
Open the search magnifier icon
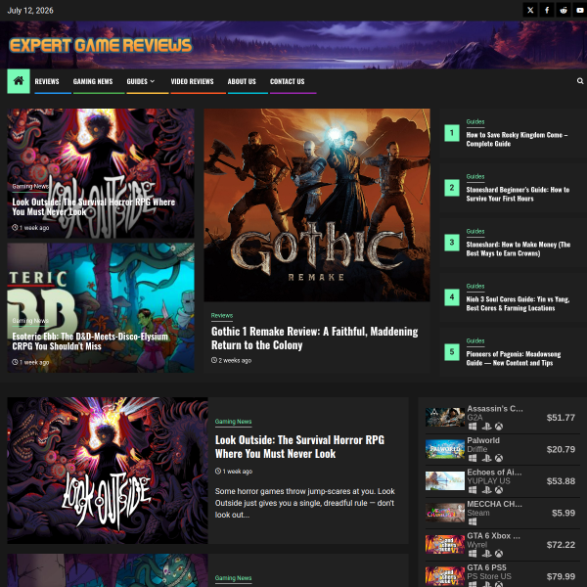point(580,81)
